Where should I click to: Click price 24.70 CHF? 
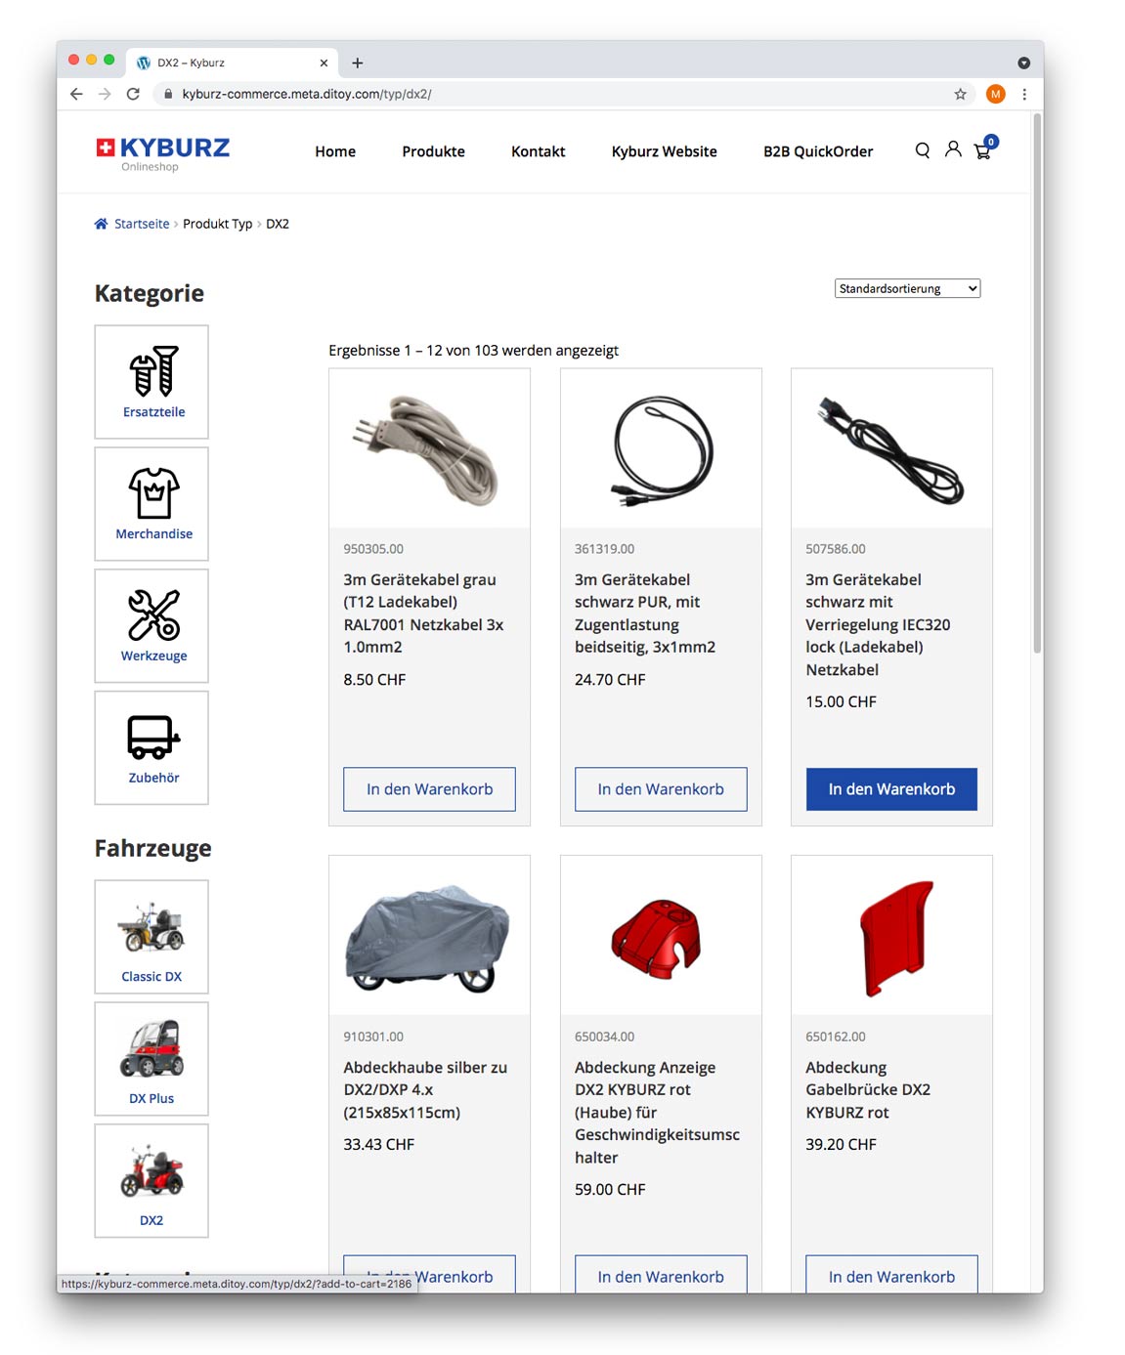610,680
